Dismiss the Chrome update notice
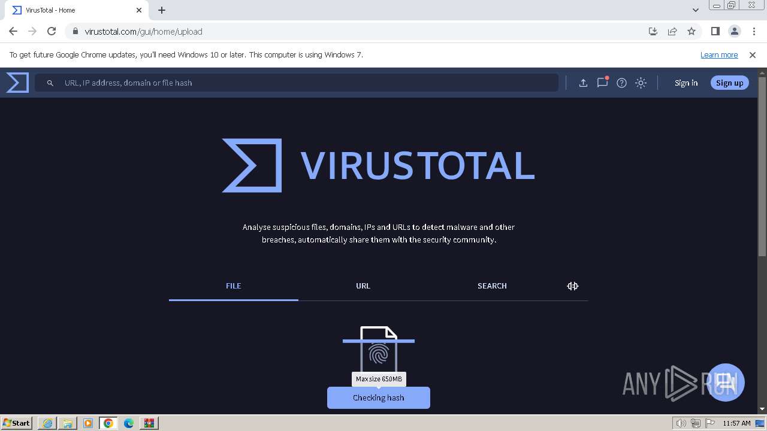This screenshot has height=431, width=767. coord(753,55)
